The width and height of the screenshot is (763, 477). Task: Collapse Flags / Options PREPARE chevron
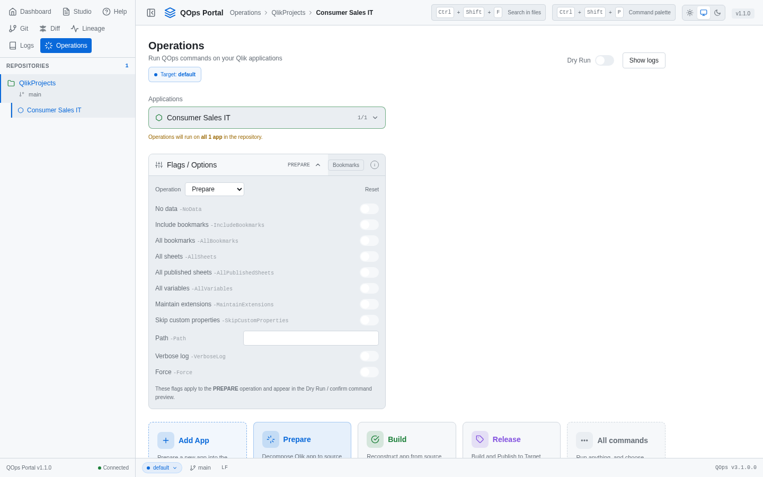pos(318,165)
